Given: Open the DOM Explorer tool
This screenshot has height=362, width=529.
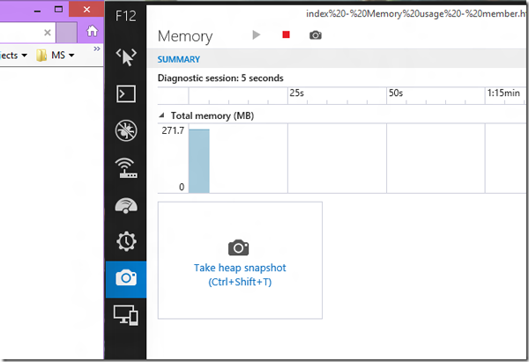Looking at the screenshot, I should tap(125, 56).
